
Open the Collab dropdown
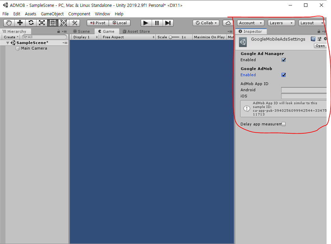[206, 23]
